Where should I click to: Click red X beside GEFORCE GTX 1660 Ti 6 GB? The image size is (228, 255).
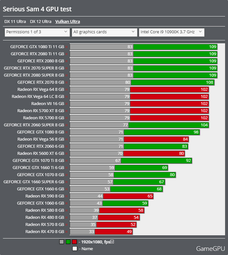[x=66, y=168]
